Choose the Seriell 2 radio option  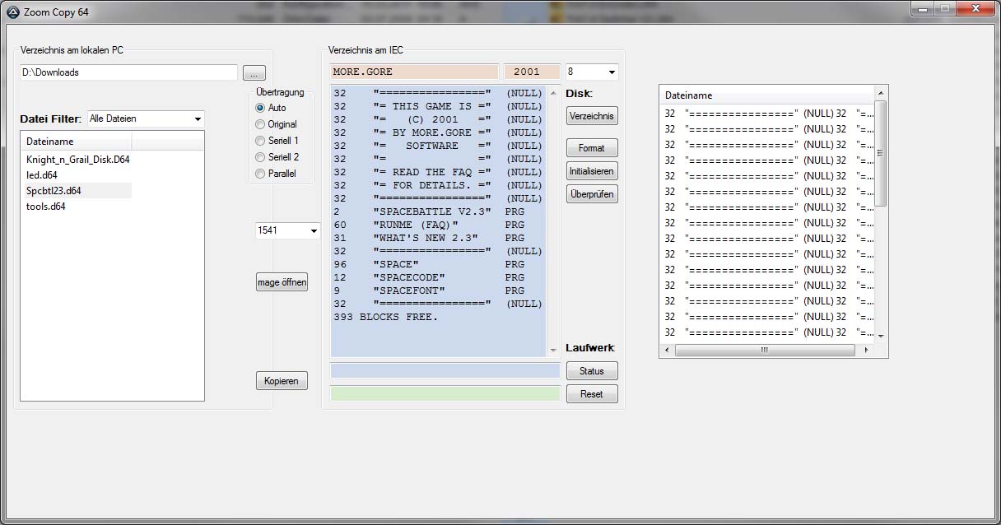[x=261, y=157]
